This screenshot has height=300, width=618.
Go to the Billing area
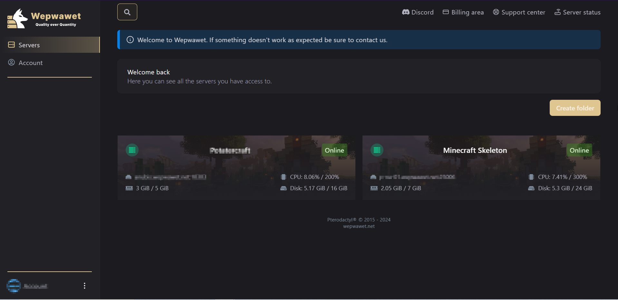point(463,12)
